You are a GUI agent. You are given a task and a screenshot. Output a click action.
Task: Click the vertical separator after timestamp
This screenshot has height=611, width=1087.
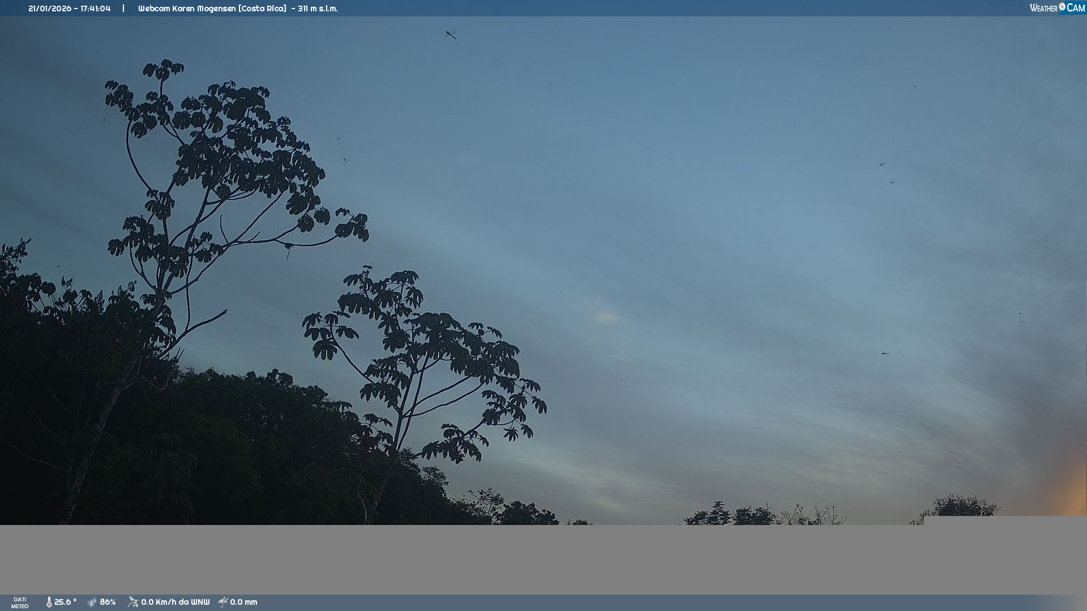tap(123, 8)
